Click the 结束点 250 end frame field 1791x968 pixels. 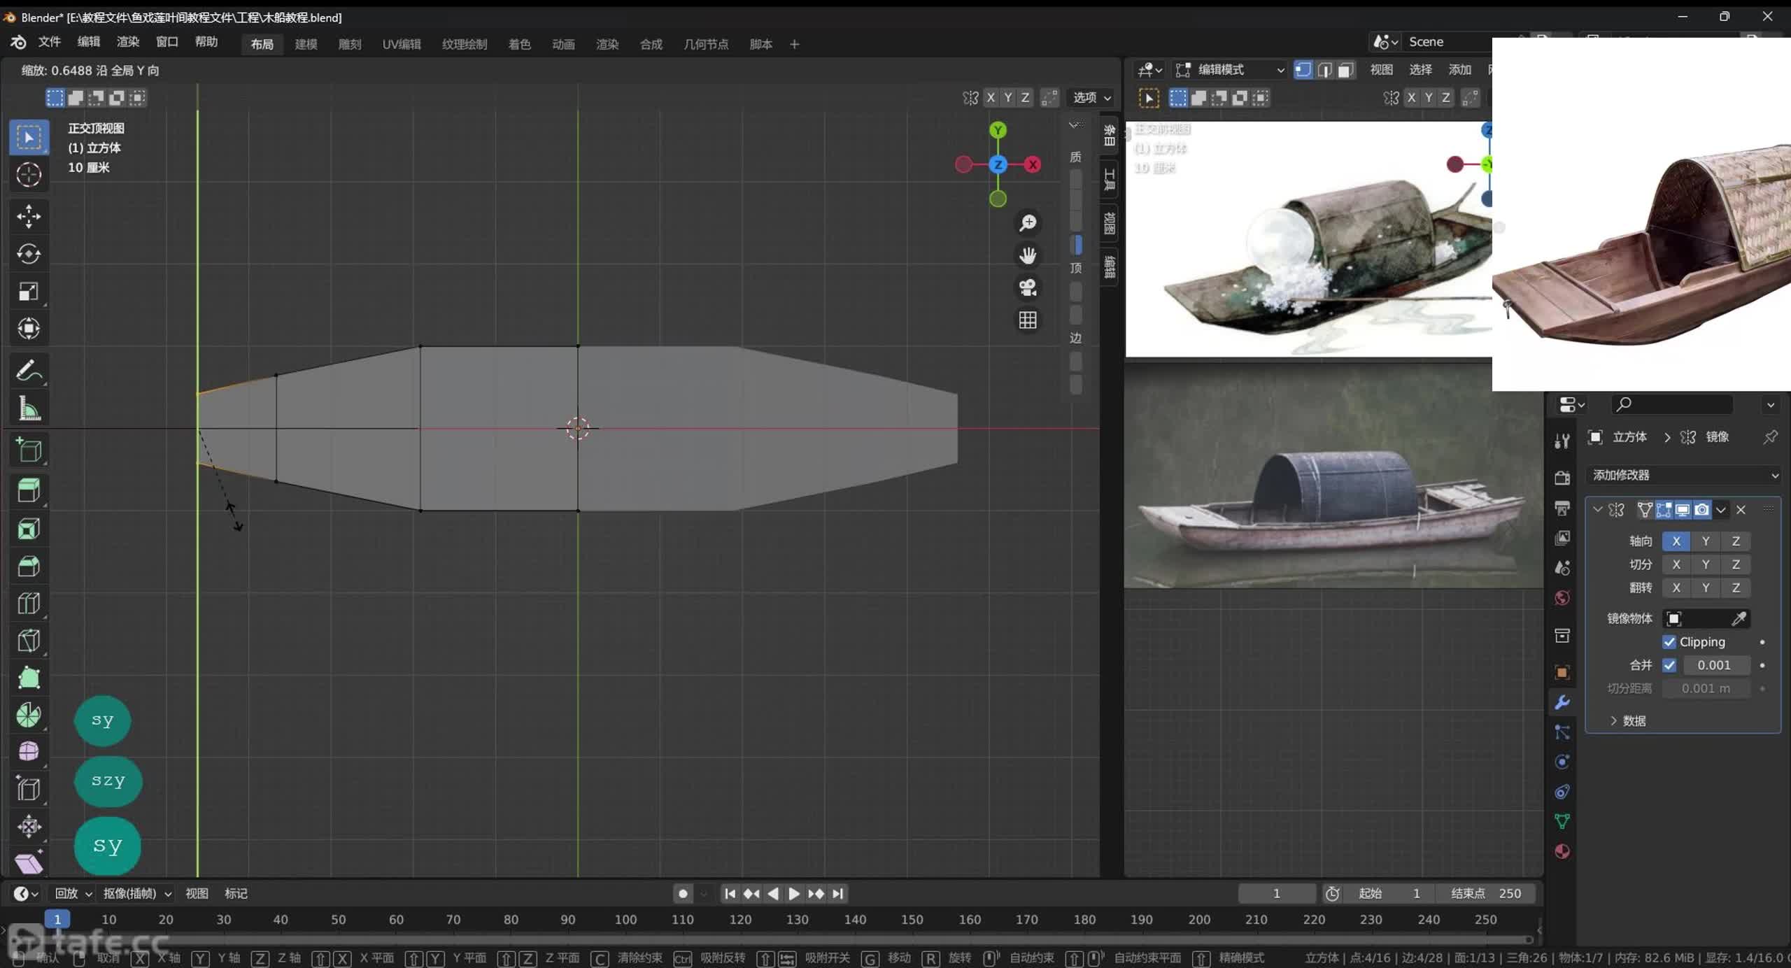(1486, 893)
